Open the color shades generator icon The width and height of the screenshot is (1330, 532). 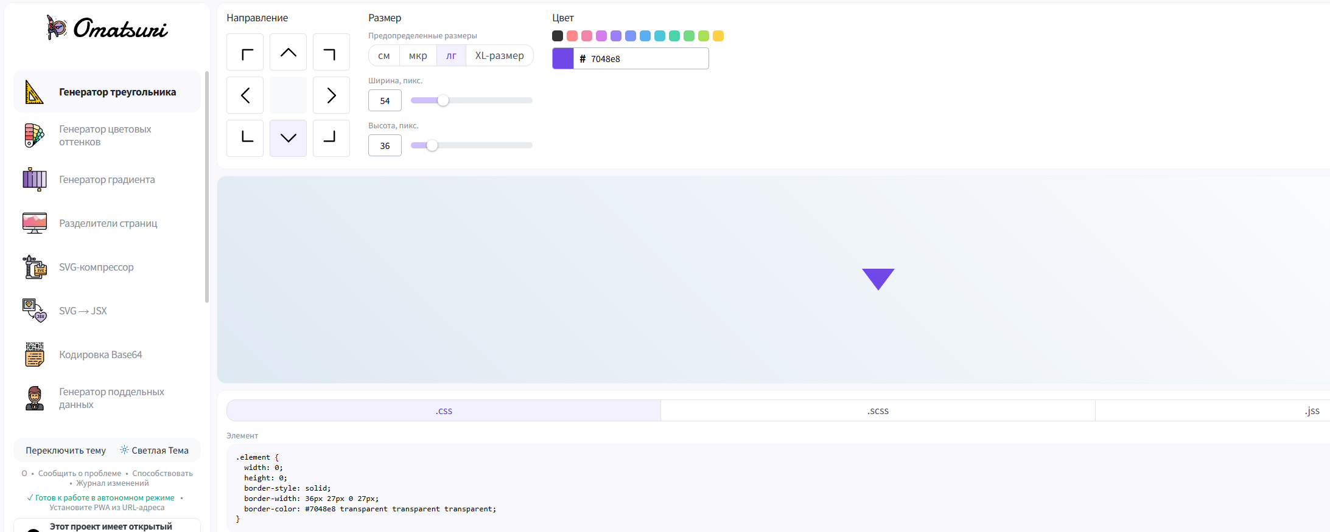pos(34,136)
